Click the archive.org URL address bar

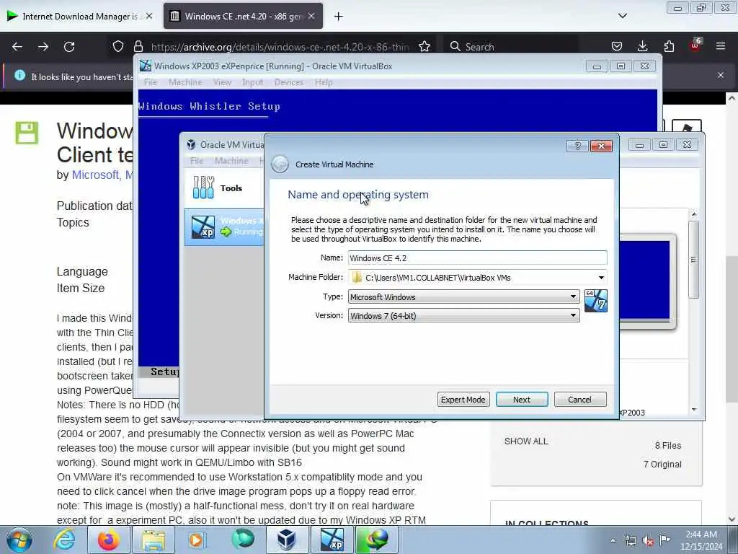[280, 47]
